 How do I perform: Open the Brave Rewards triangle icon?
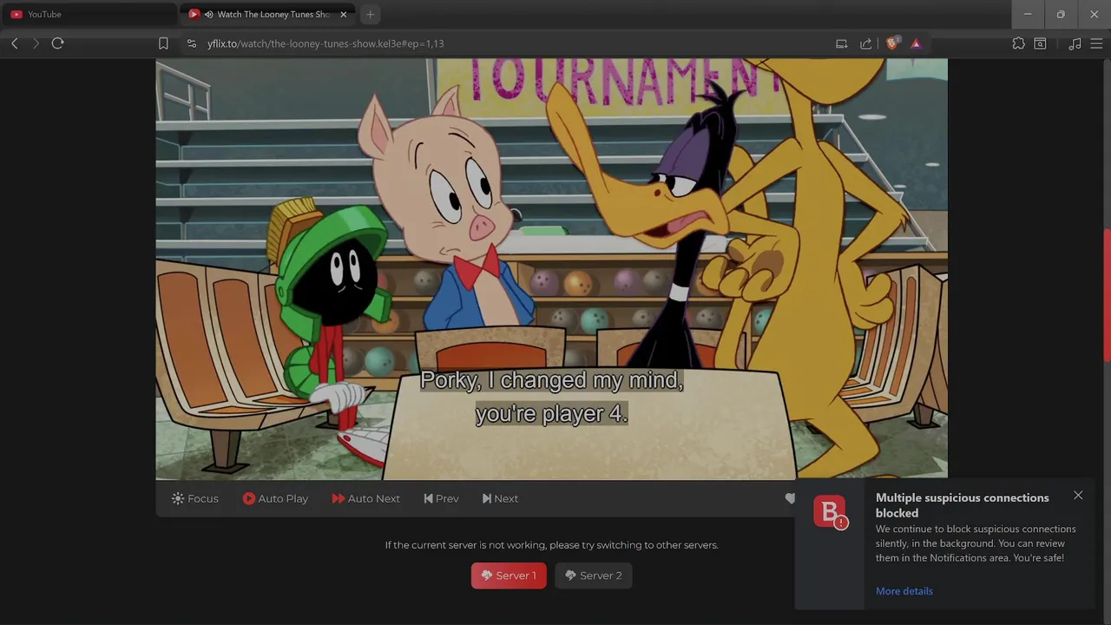tap(916, 43)
